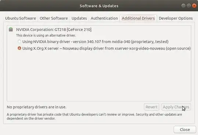Select the Authentication tab
This screenshot has width=198, height=135.
point(104,18)
